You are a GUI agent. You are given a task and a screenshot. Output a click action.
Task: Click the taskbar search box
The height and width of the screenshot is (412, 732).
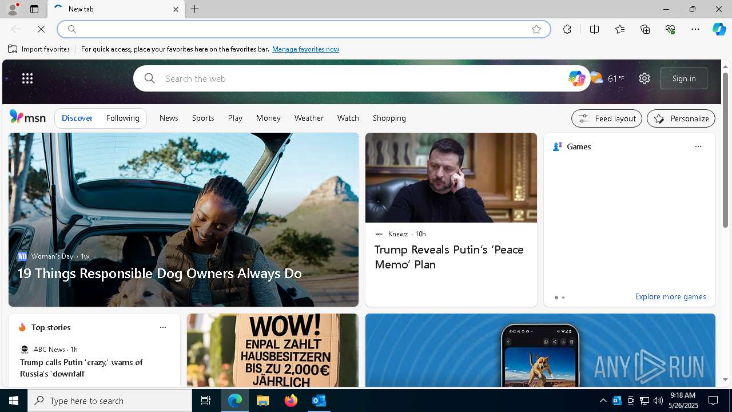[110, 401]
